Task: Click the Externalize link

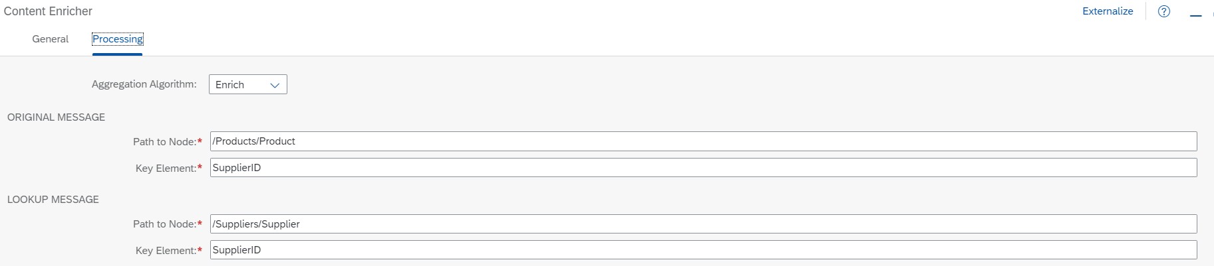Action: pos(1108,11)
